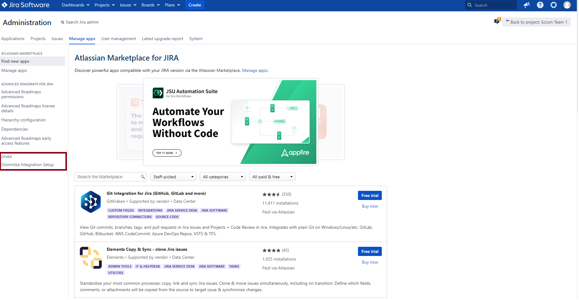Click the Git Integration for Jira app icon

pos(91,202)
